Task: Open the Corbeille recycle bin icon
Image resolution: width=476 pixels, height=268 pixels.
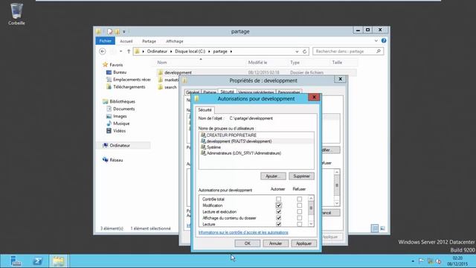Action: [x=16, y=14]
